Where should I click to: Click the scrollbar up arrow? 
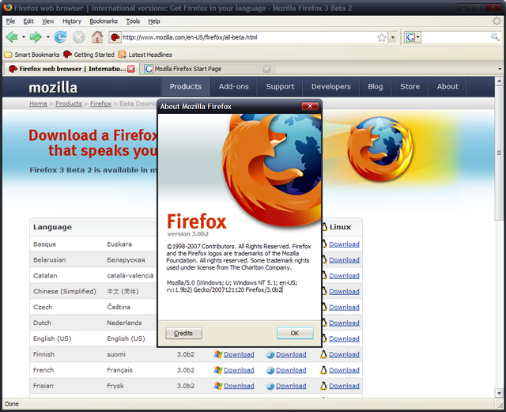[x=499, y=81]
